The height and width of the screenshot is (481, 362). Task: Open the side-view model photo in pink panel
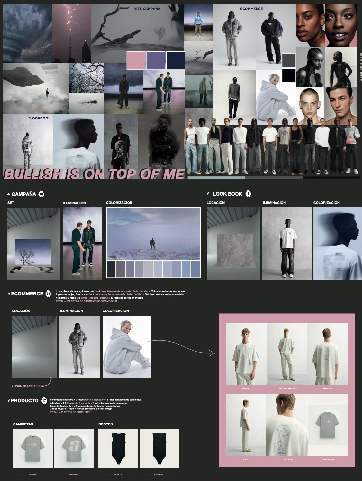(x=246, y=425)
